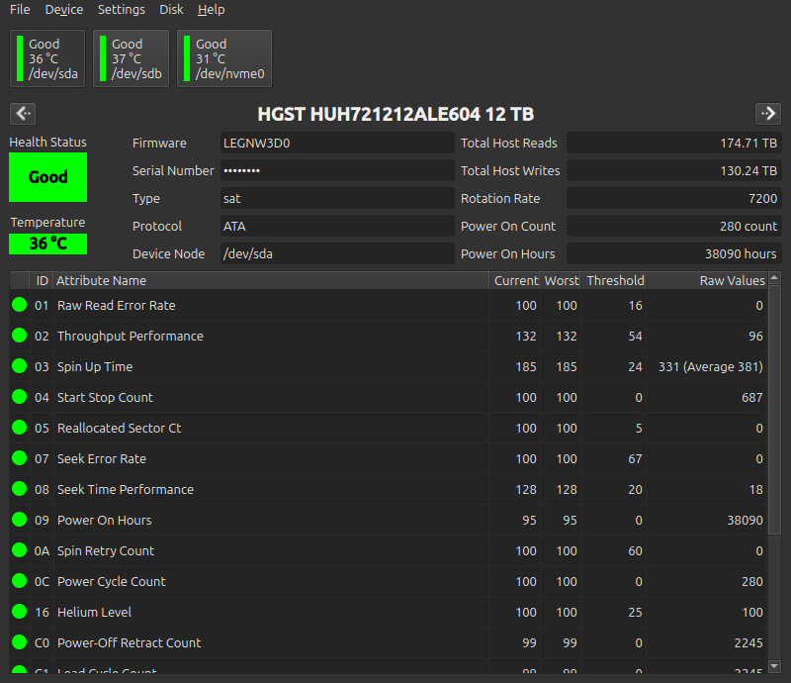Click status dot for Power-Off Retract Count
The width and height of the screenshot is (791, 683).
point(19,642)
